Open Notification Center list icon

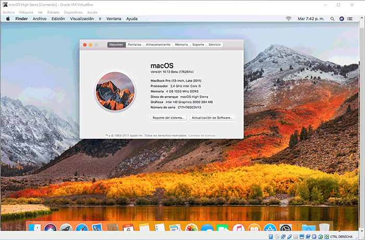[x=350, y=19]
